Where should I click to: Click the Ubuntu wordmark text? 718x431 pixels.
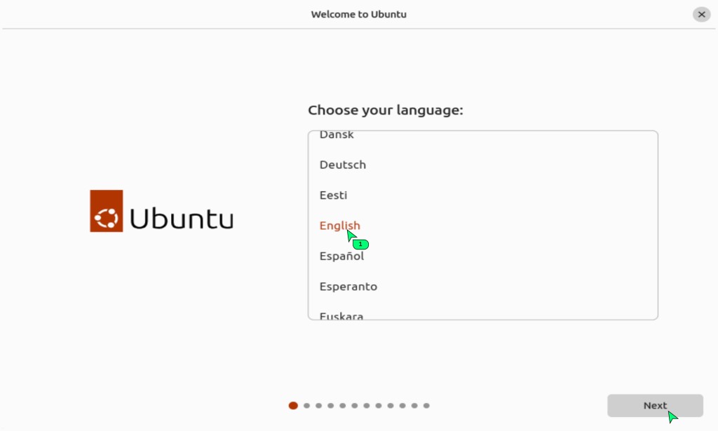coord(182,218)
